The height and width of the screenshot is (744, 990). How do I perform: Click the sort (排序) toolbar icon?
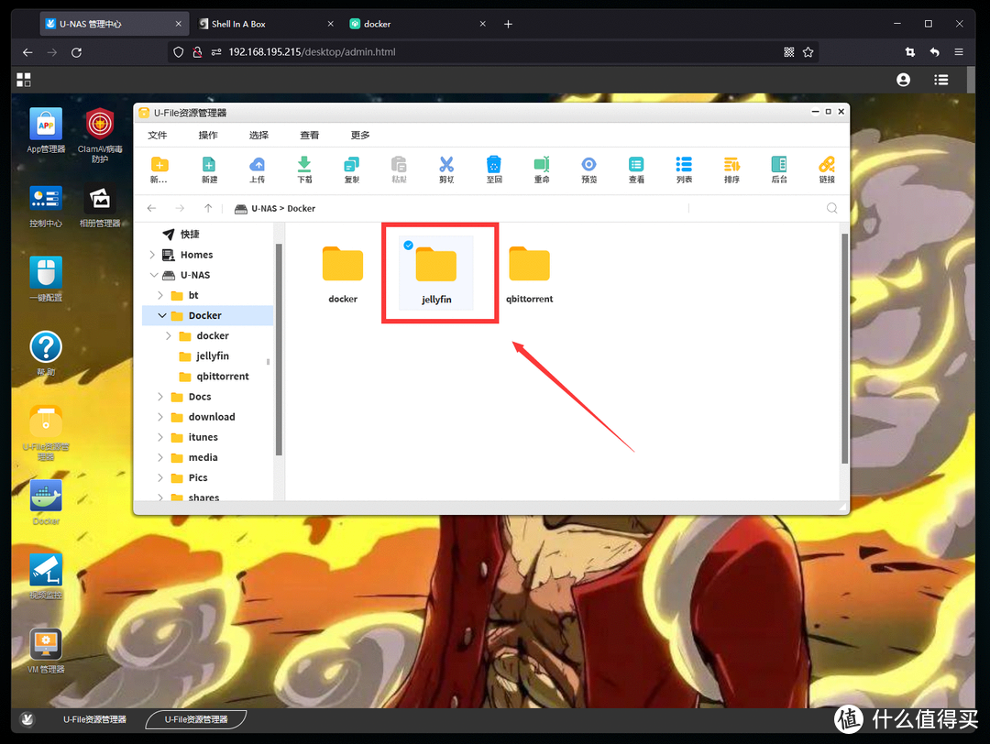731,165
